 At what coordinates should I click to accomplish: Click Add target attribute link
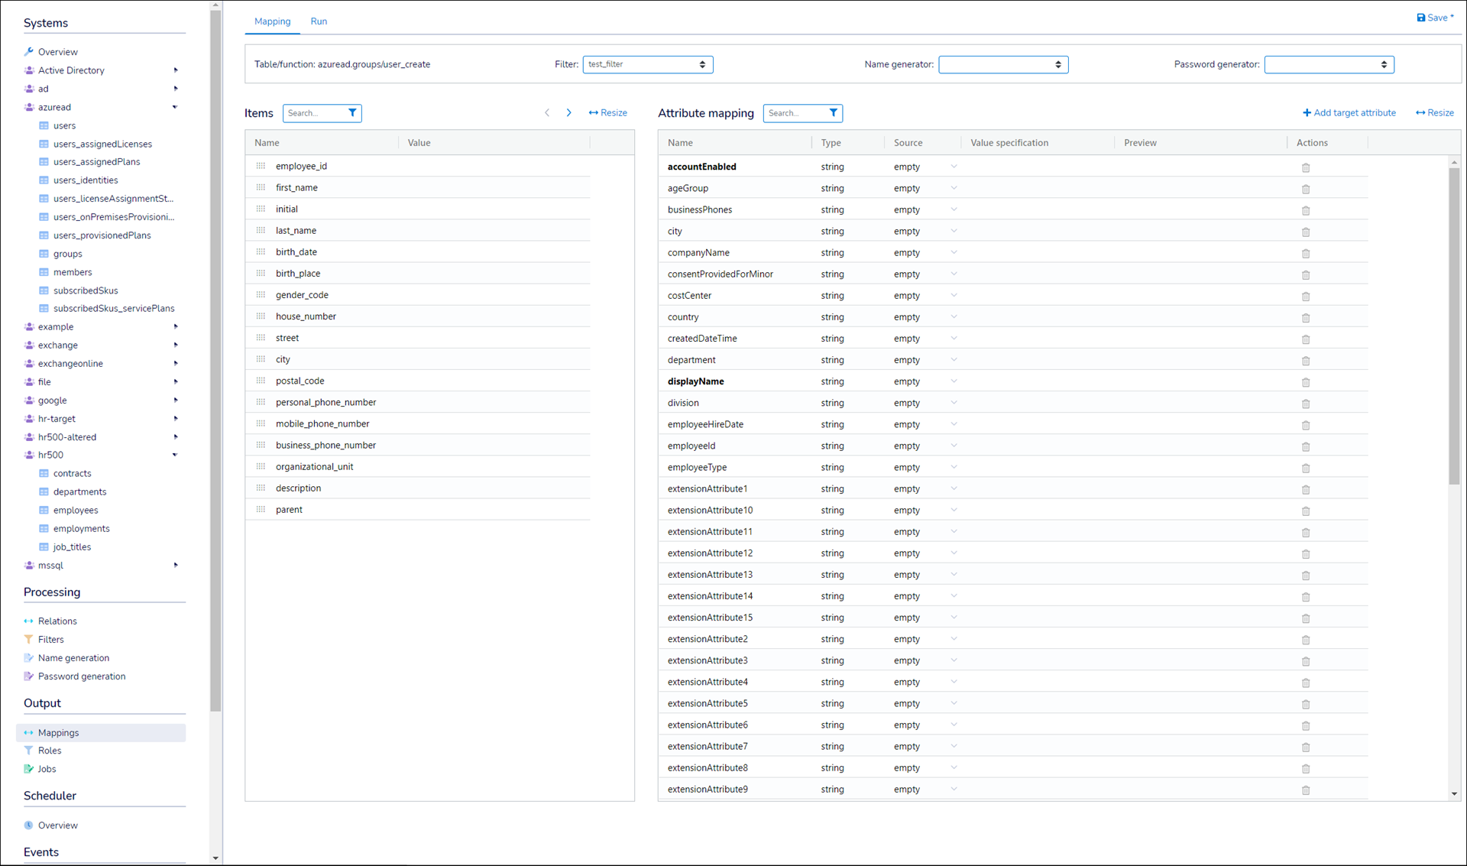point(1349,113)
